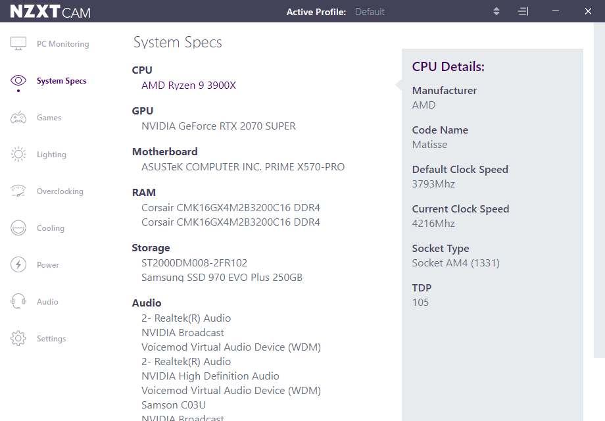The image size is (605, 421).
Task: Select the Samsung SSD 970 EVO Plus entry
Action: tap(222, 278)
